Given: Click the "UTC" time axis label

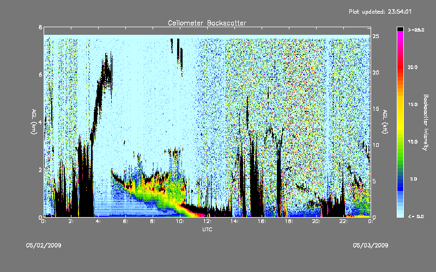Looking at the screenshot, I should point(207,229).
